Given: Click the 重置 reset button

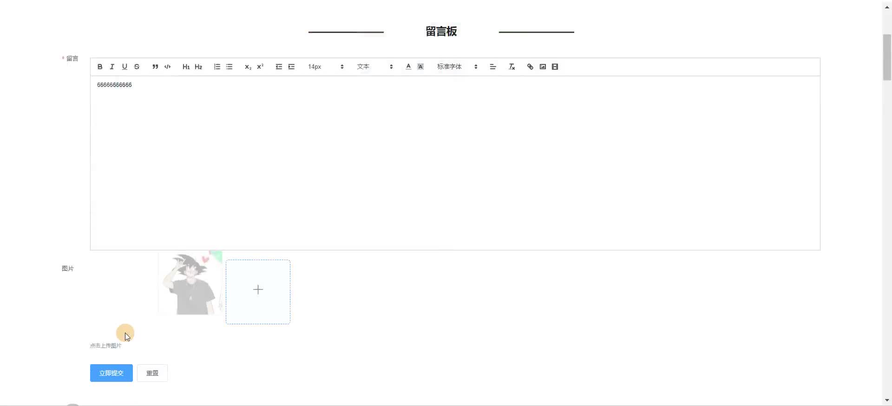Looking at the screenshot, I should tap(152, 373).
